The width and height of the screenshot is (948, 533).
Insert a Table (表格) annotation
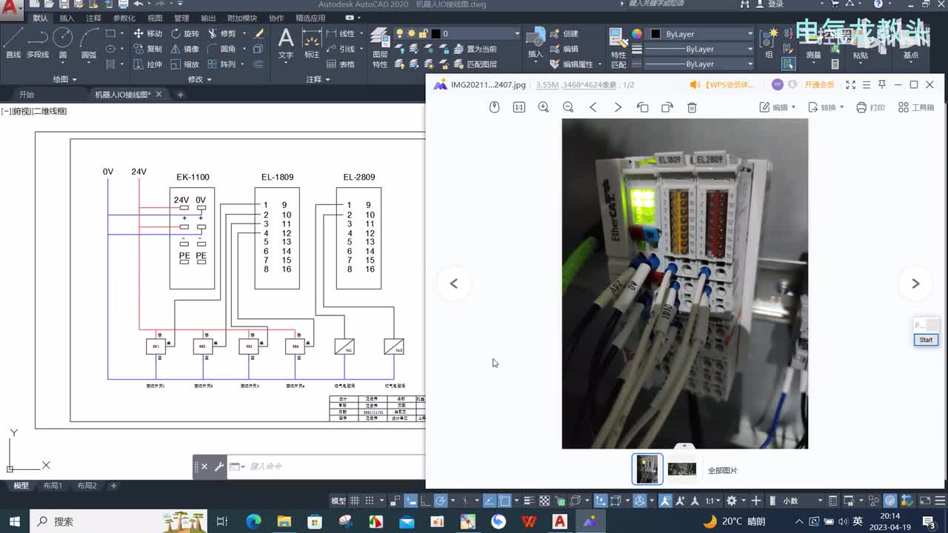[x=341, y=64]
